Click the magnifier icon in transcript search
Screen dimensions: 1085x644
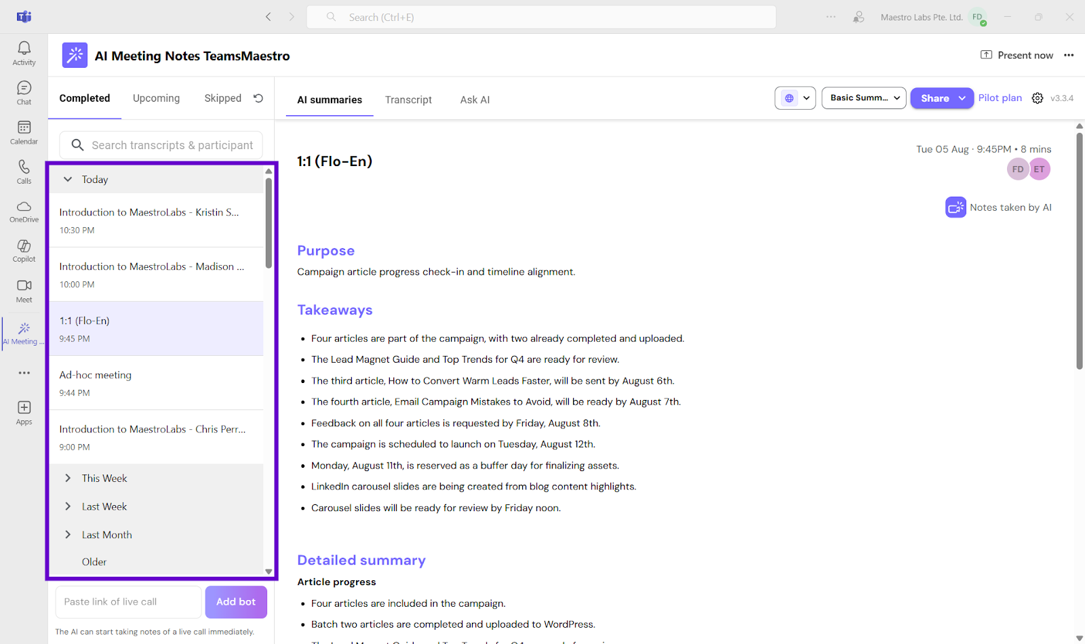(x=77, y=145)
